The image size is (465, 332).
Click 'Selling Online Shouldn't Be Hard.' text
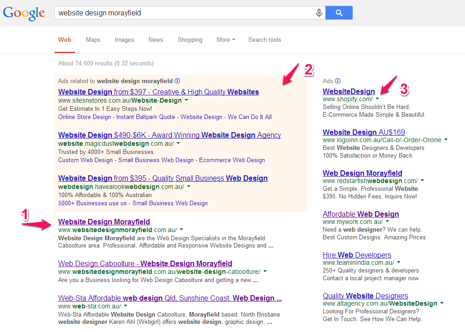click(366, 107)
